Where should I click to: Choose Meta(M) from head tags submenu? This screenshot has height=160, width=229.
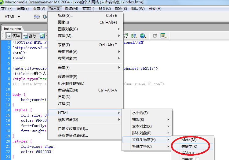pyautogui.click(x=192, y=140)
